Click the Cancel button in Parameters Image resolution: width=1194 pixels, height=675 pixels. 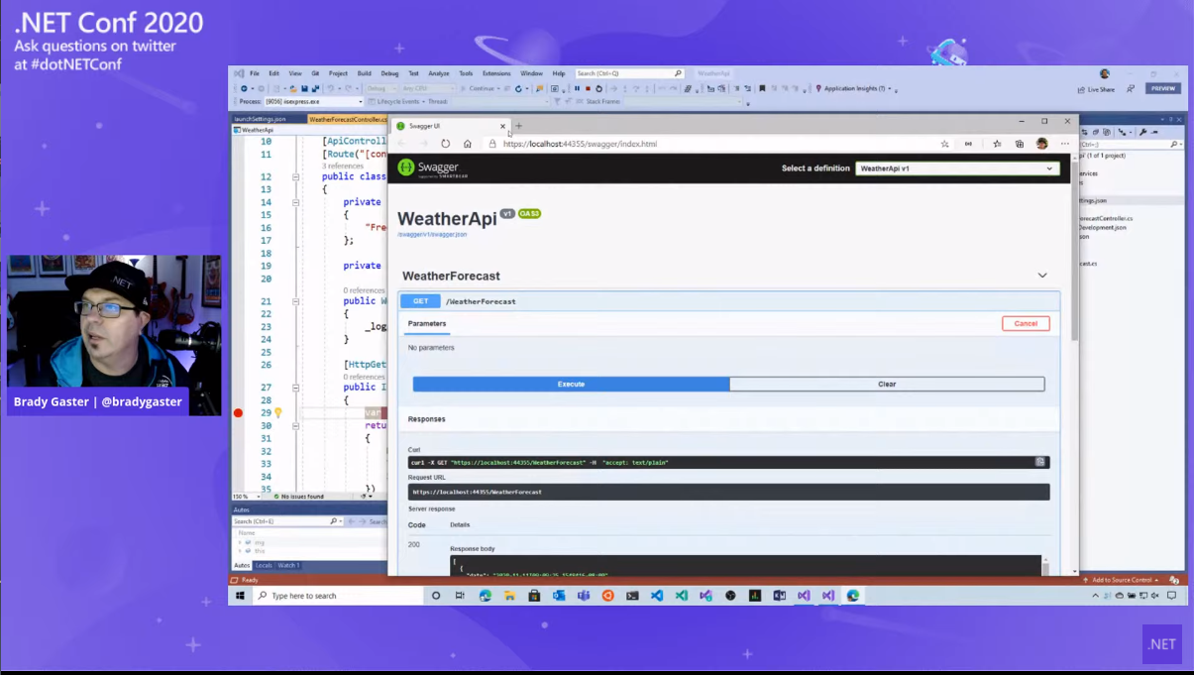pyautogui.click(x=1026, y=323)
